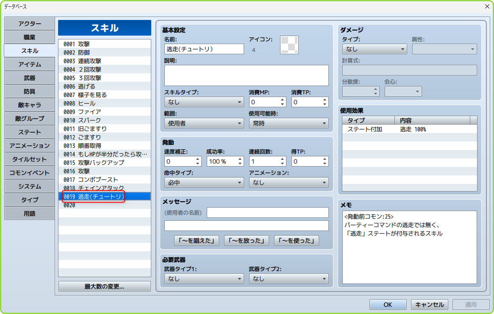The image size is (494, 314).
Task: Close the データベース window
Action: tap(487, 6)
